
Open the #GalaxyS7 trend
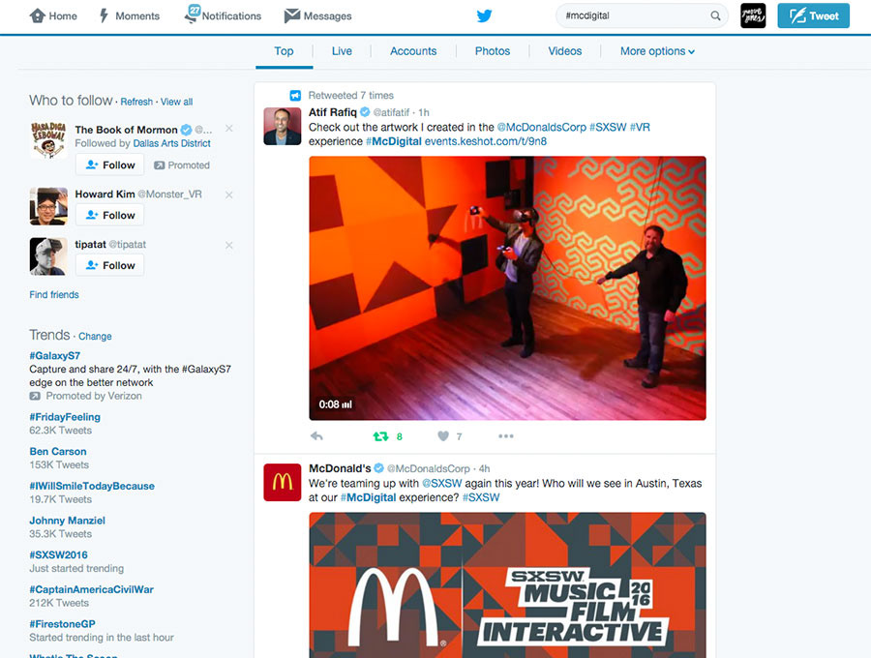click(55, 355)
